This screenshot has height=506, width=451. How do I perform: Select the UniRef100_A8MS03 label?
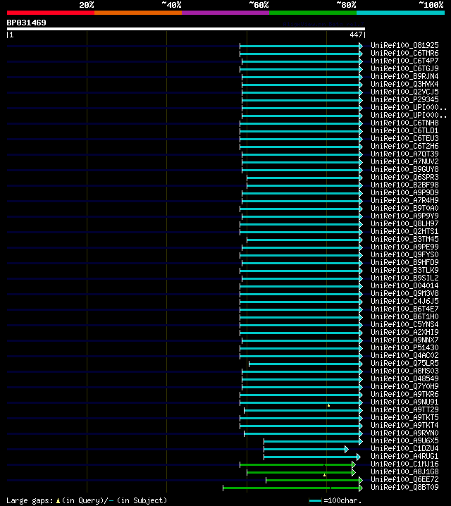tap(404, 371)
